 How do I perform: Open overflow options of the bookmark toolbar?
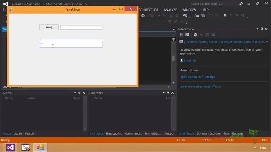tap(247, 17)
